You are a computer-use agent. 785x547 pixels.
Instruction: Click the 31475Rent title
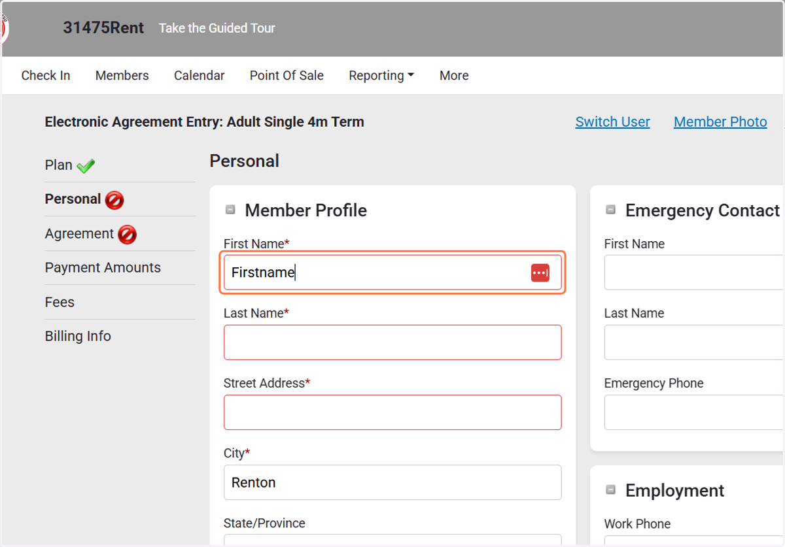[103, 28]
